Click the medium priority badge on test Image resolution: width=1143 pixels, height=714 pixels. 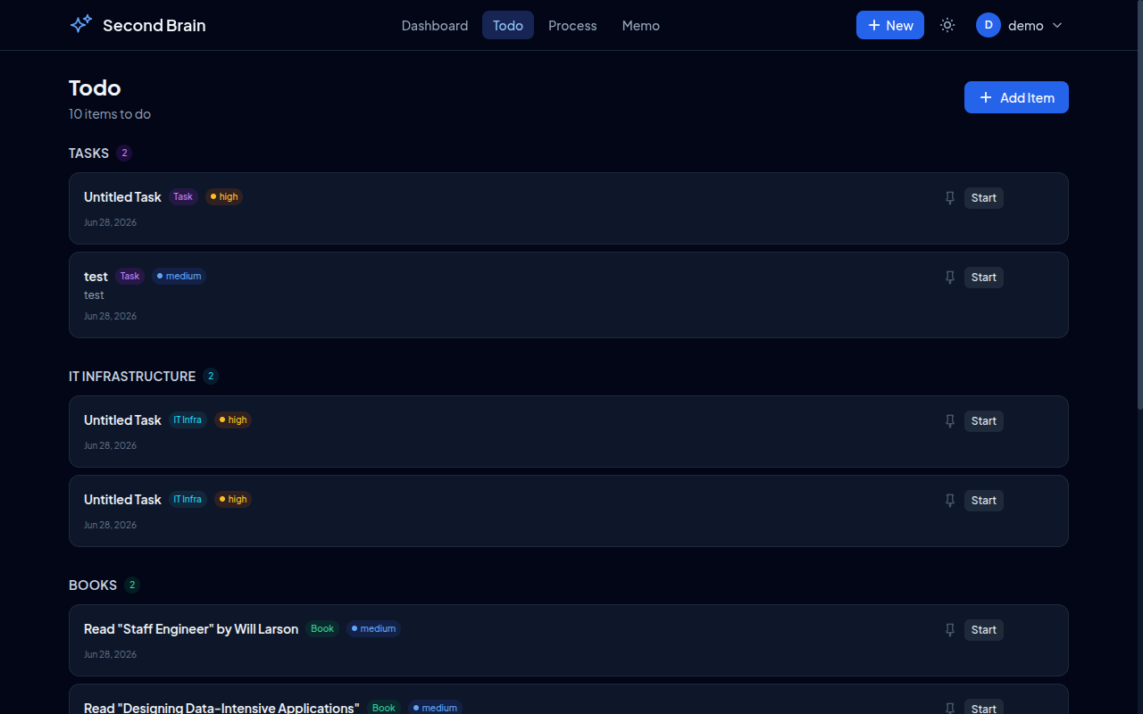tap(179, 277)
